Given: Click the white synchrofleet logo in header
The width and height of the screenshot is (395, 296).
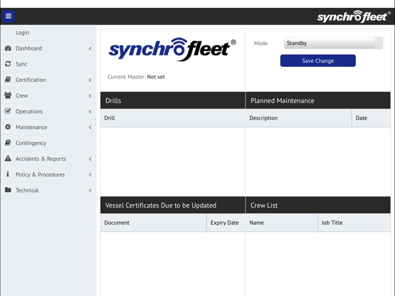Looking at the screenshot, I should [x=353, y=17].
